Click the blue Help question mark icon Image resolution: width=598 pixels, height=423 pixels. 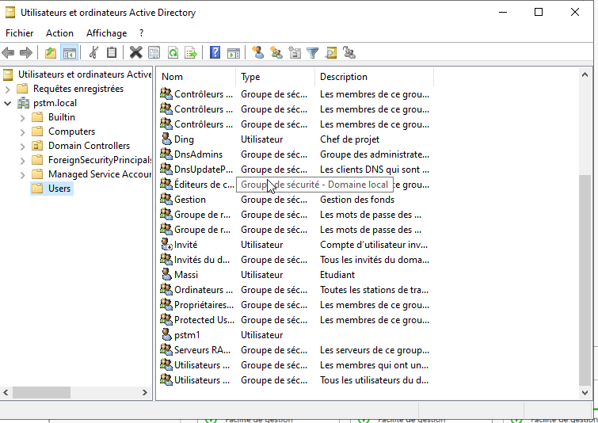[215, 53]
